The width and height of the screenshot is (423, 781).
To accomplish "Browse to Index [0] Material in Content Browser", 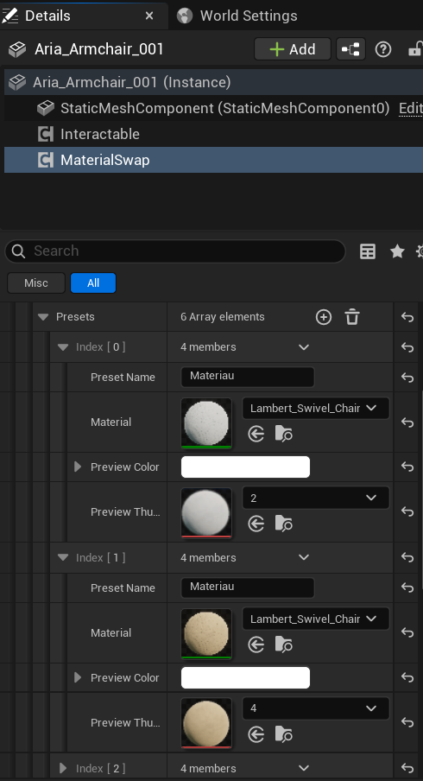I will click(x=284, y=435).
